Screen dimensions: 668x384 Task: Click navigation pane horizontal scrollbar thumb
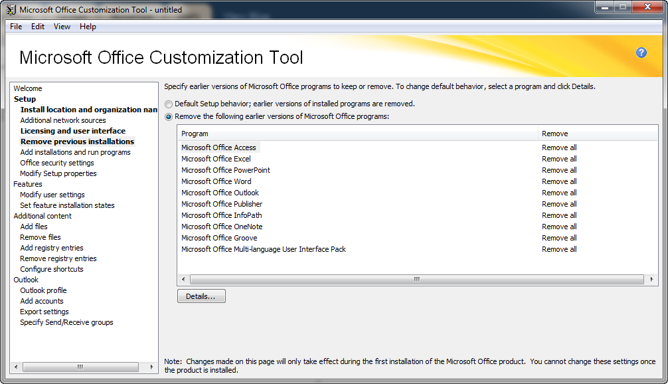[x=80, y=367]
